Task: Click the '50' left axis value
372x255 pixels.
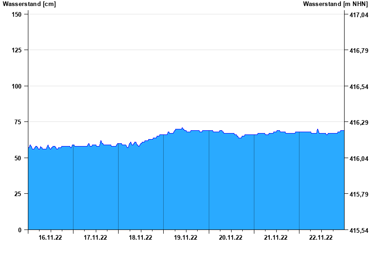Action: [x=18, y=158]
